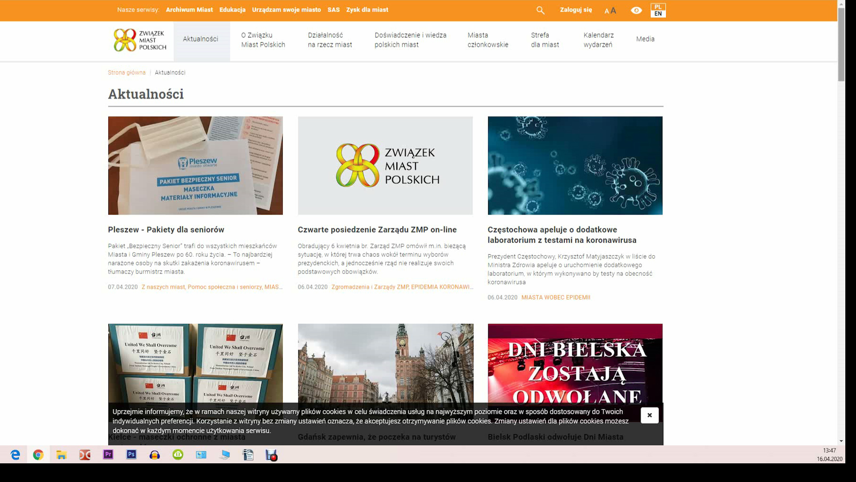The width and height of the screenshot is (856, 482).
Task: Open Urządzam swoje miasto link
Action: (286, 10)
